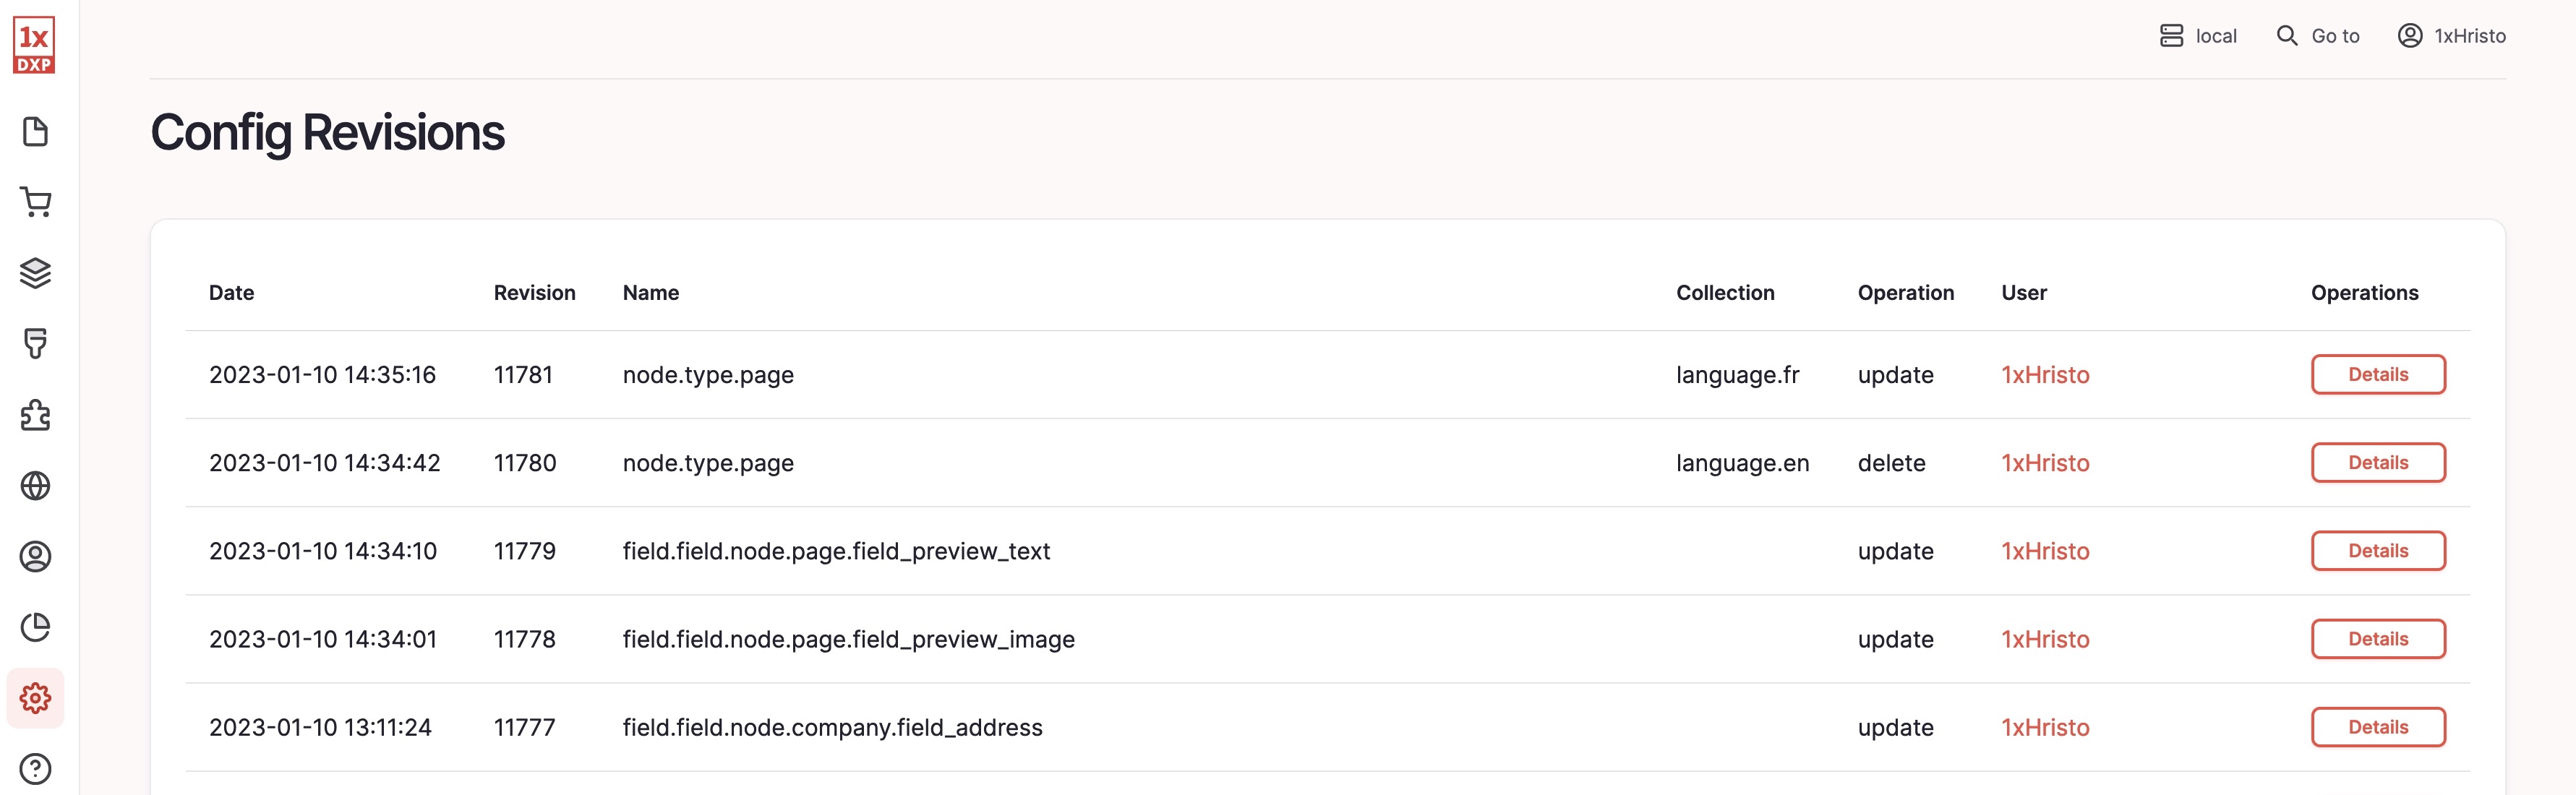Click the 1x DXP logo
This screenshot has width=2576, height=795.
[x=34, y=45]
